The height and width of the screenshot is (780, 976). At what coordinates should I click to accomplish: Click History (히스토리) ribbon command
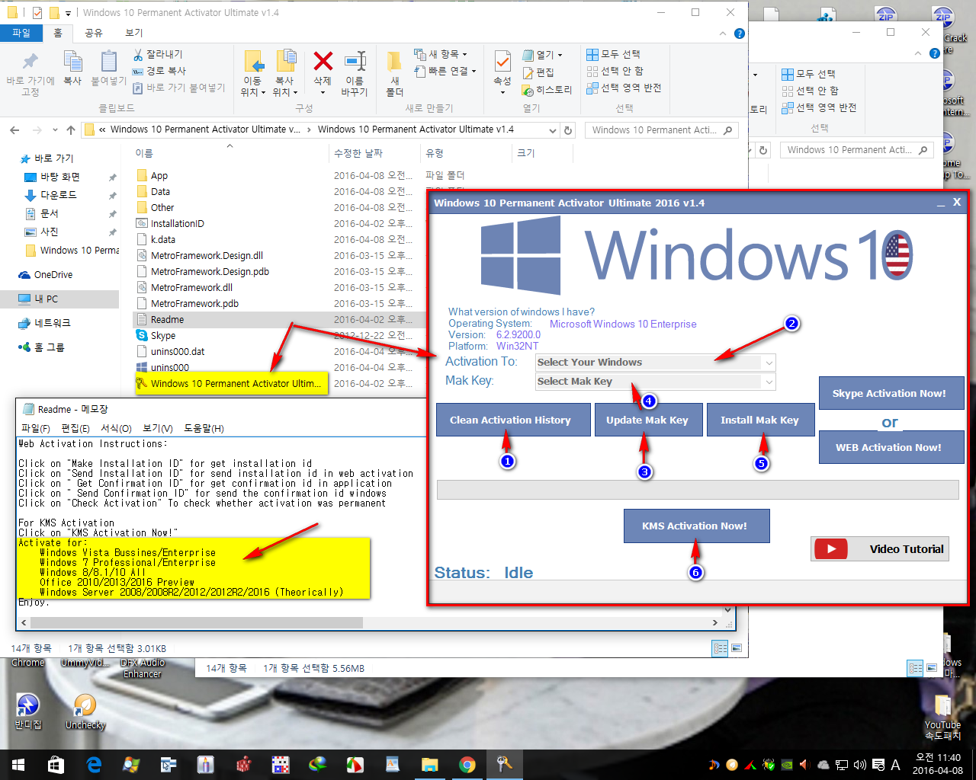click(547, 89)
